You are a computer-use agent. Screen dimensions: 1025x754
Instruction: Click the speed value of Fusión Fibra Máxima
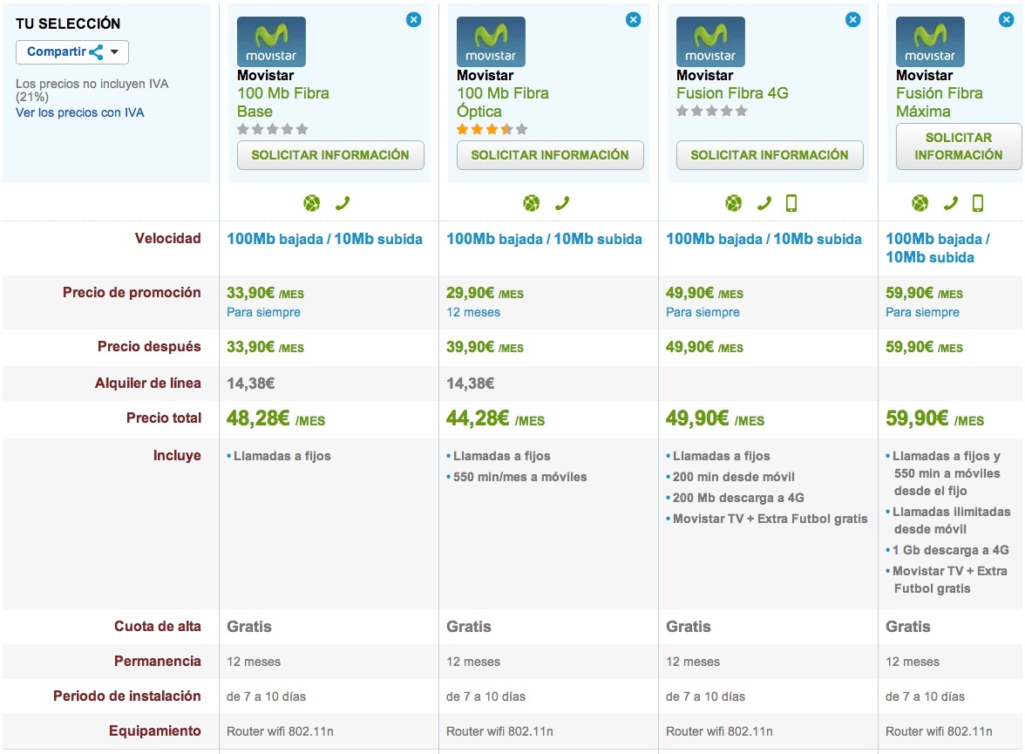938,248
